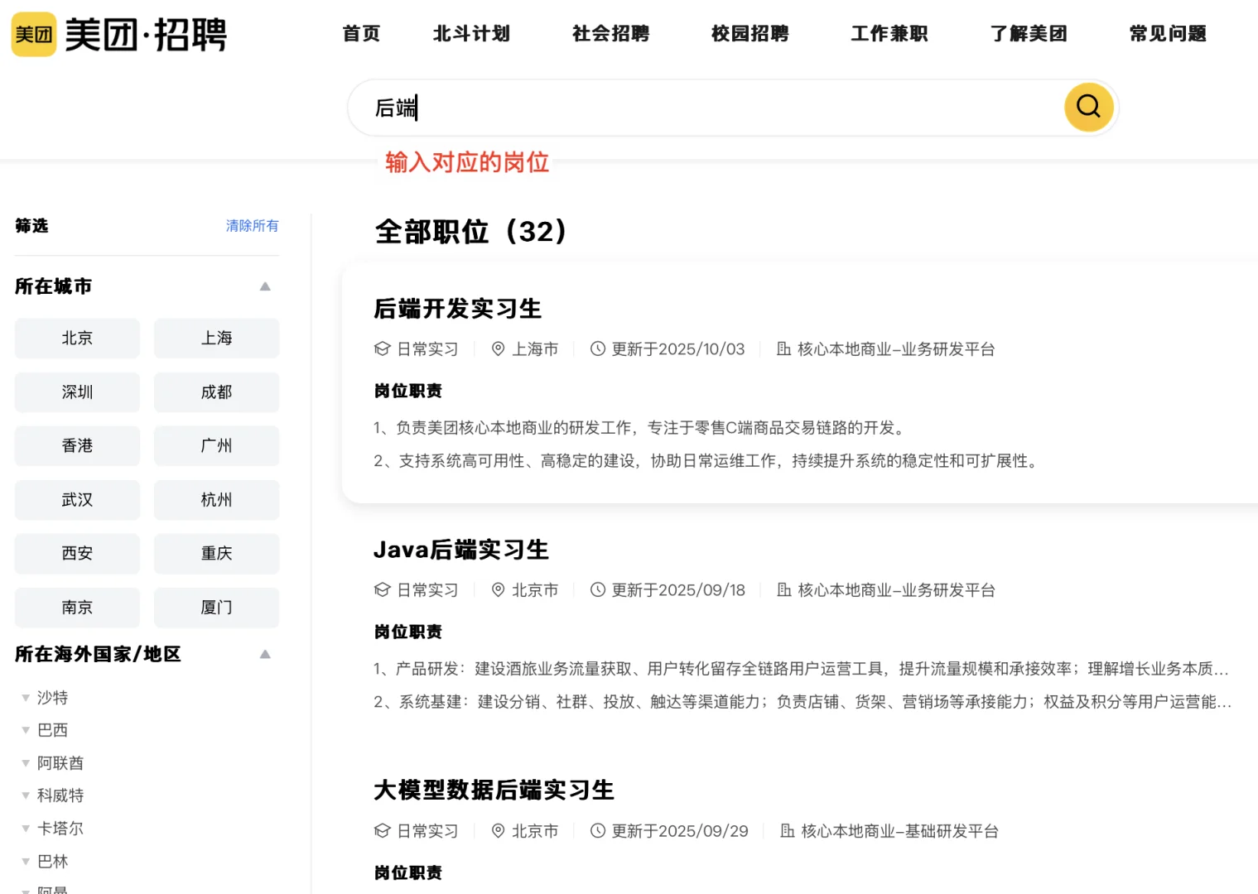
Task: Expand the 阿联酋 region arrow
Action: (26, 763)
